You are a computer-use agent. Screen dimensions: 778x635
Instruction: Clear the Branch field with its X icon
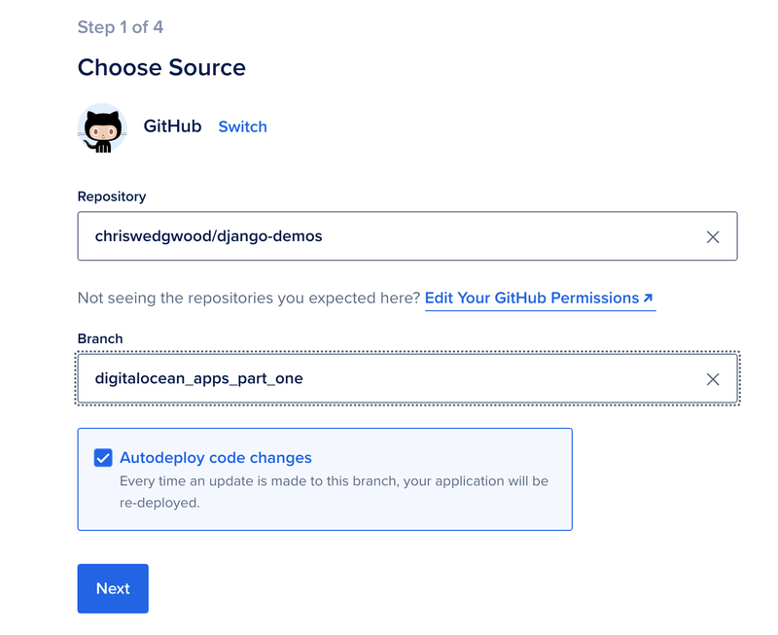coord(713,379)
